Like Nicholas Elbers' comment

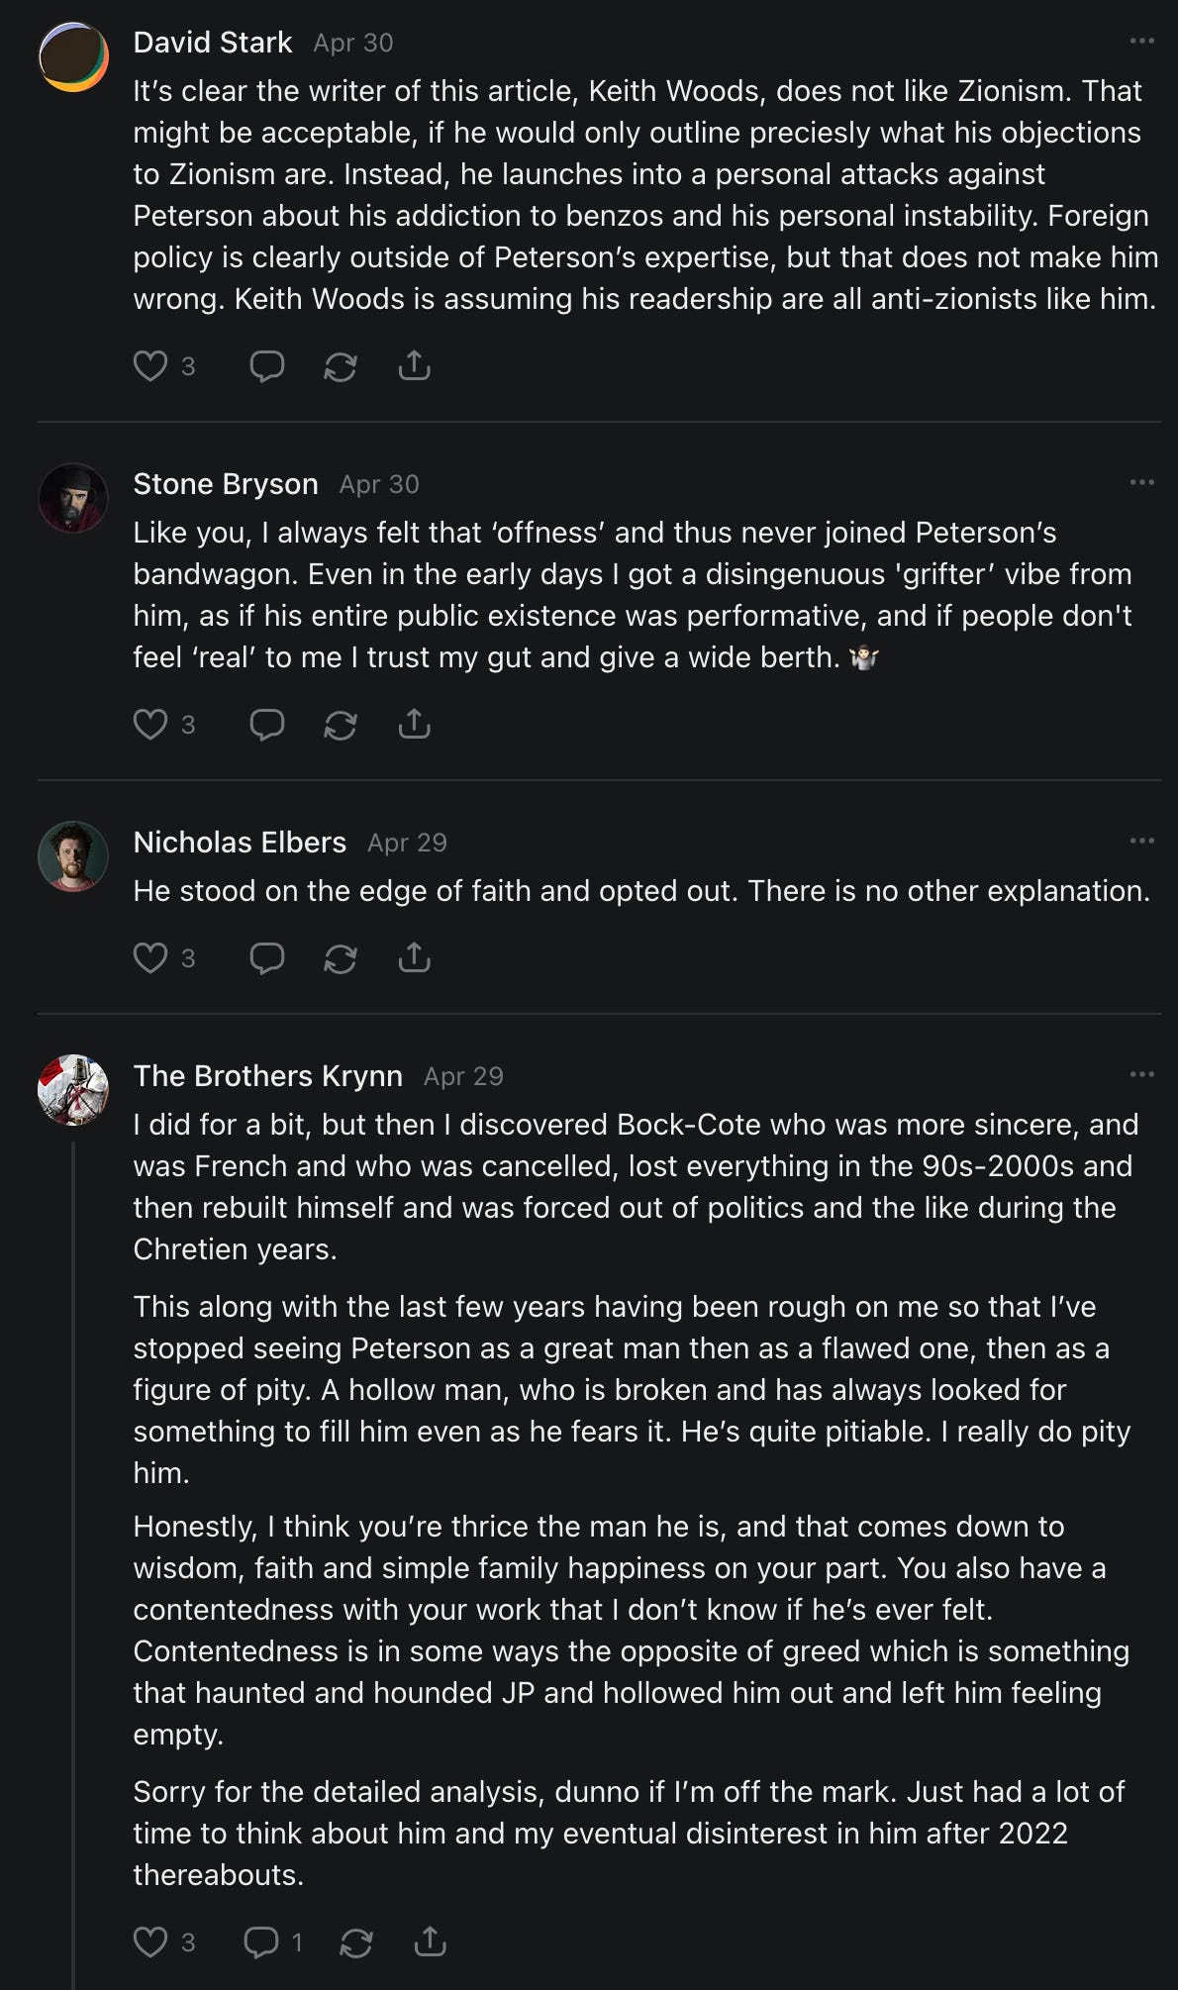click(x=150, y=958)
